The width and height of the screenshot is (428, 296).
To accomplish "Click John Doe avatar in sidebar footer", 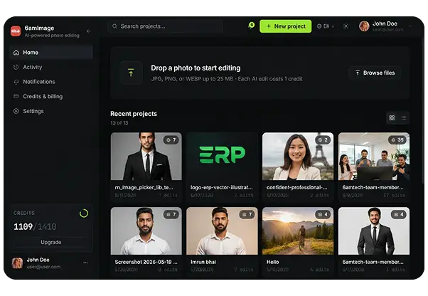I will pyautogui.click(x=17, y=263).
